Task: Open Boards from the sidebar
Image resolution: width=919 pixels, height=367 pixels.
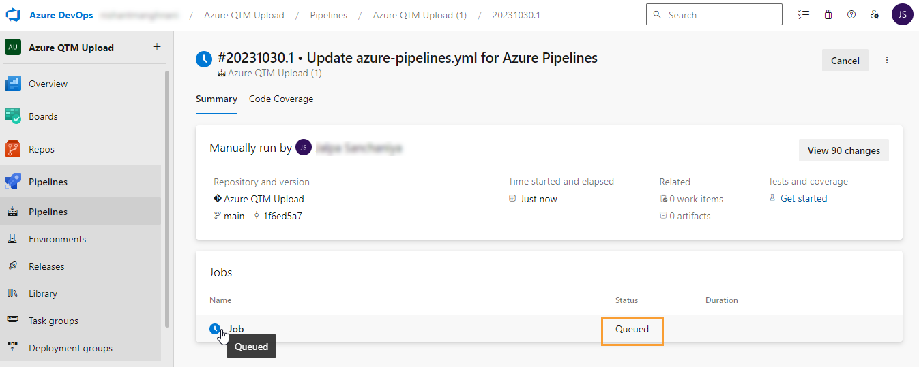Action: 42,116
